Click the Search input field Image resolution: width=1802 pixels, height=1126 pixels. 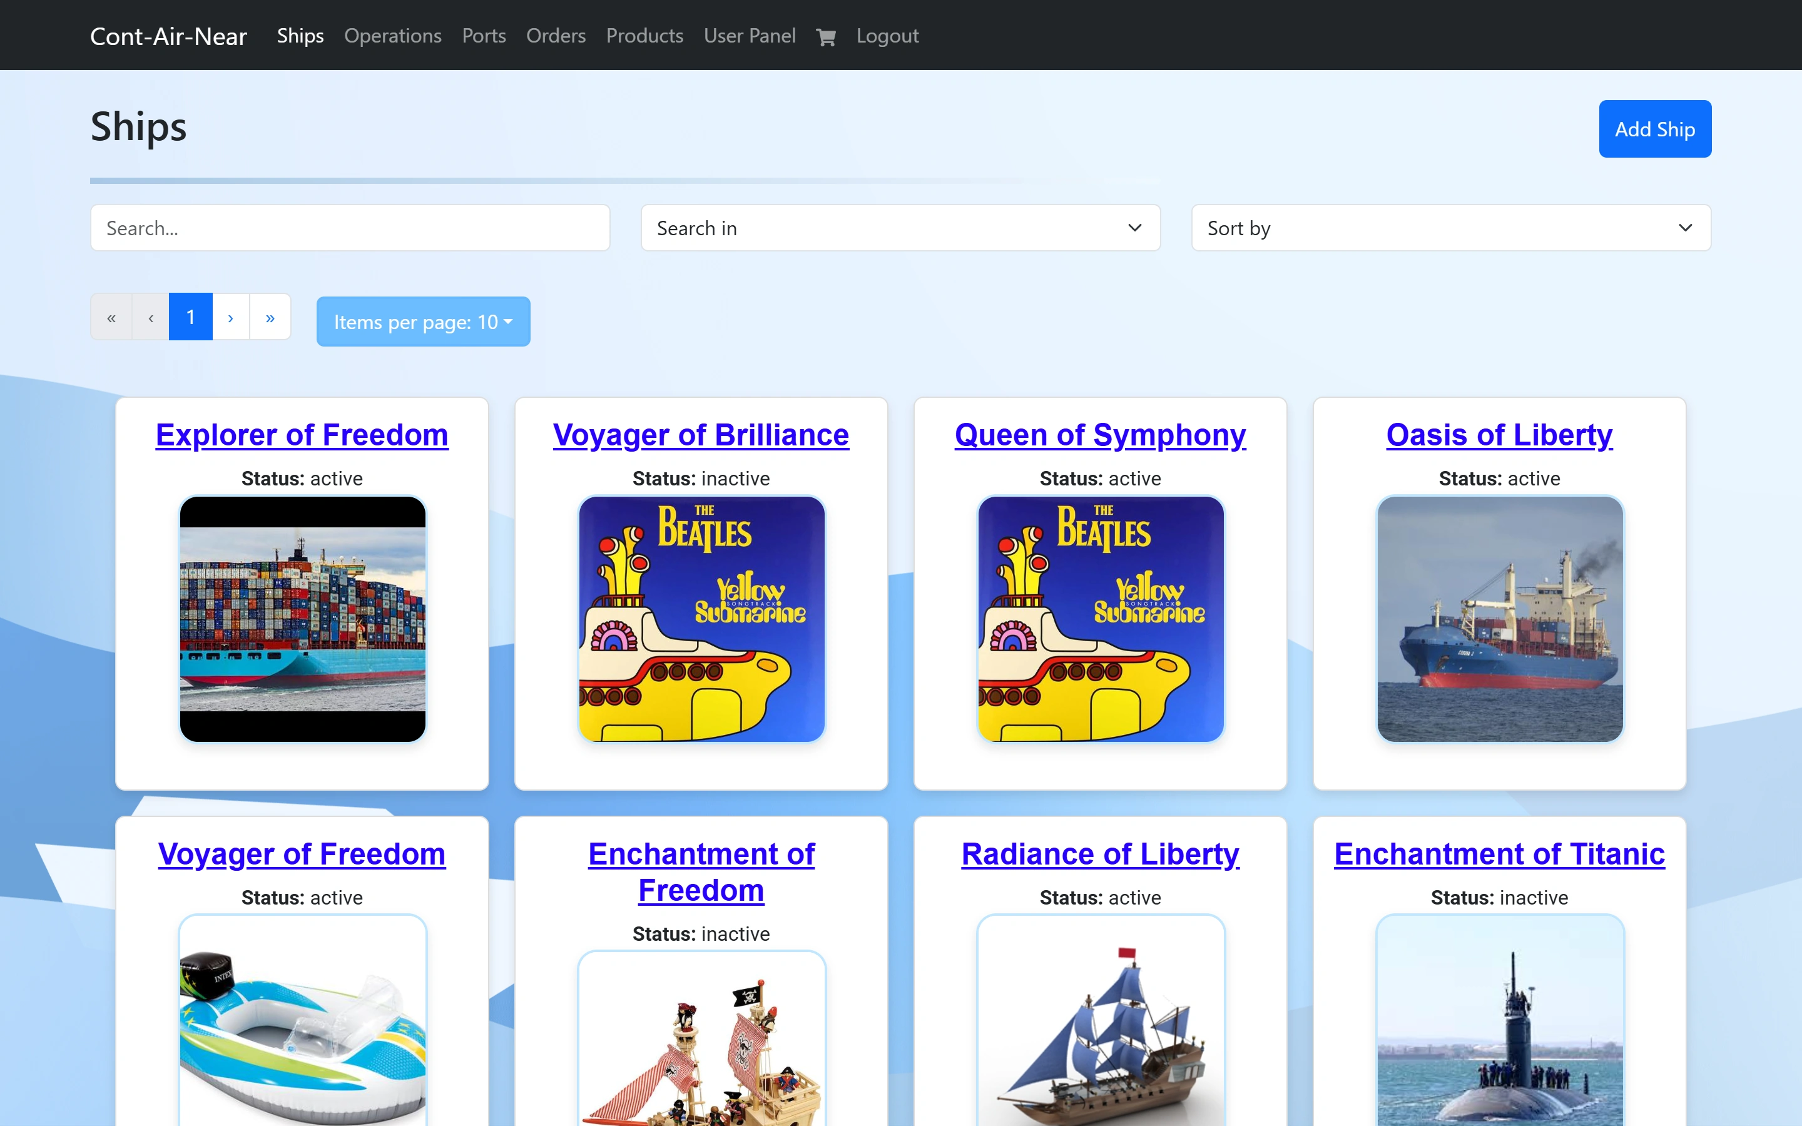tap(350, 228)
